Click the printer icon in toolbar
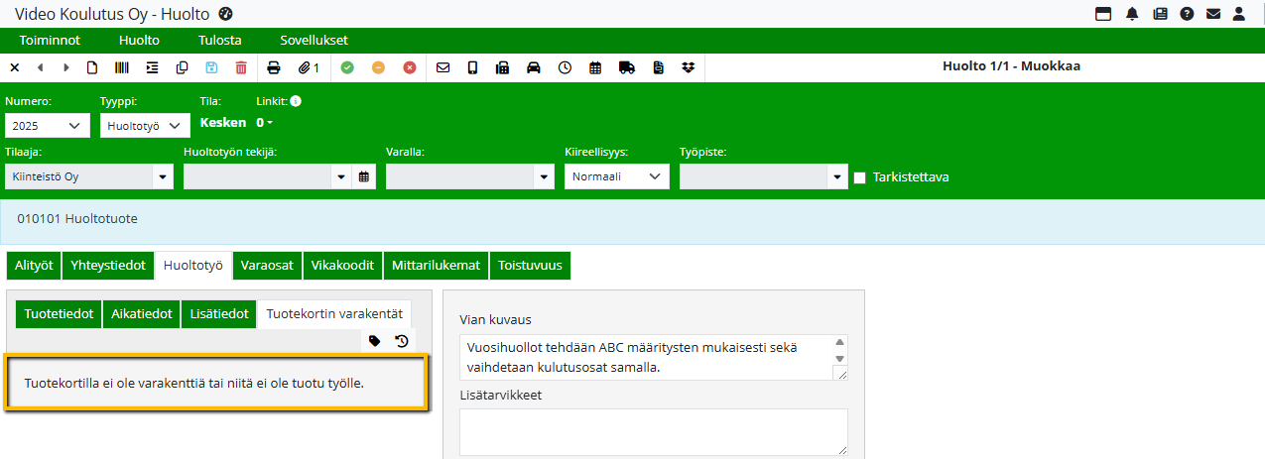Viewport: 1265px width, 459px height. coord(274,67)
